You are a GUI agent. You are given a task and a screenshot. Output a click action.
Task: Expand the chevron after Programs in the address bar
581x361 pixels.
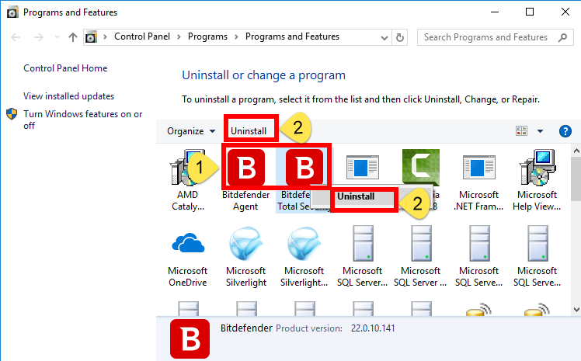236,36
